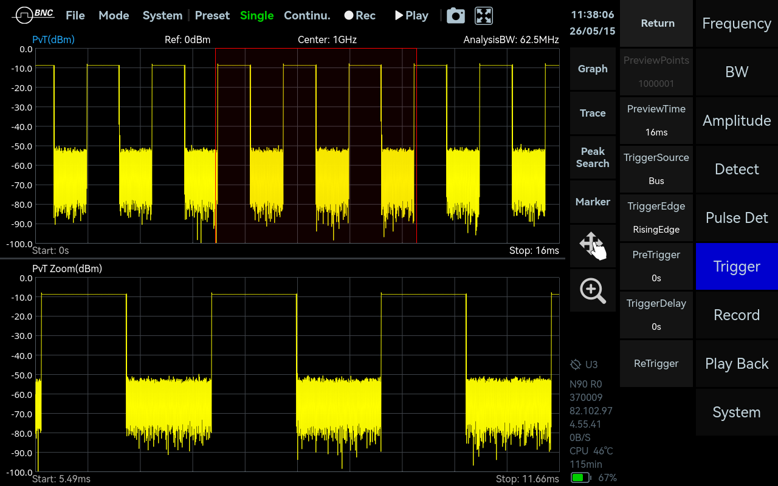Click the Center: 1GHz label

point(327,40)
